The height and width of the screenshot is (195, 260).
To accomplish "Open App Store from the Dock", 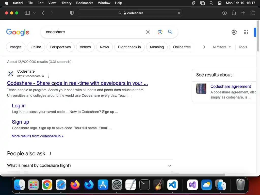I will [x=103, y=185].
